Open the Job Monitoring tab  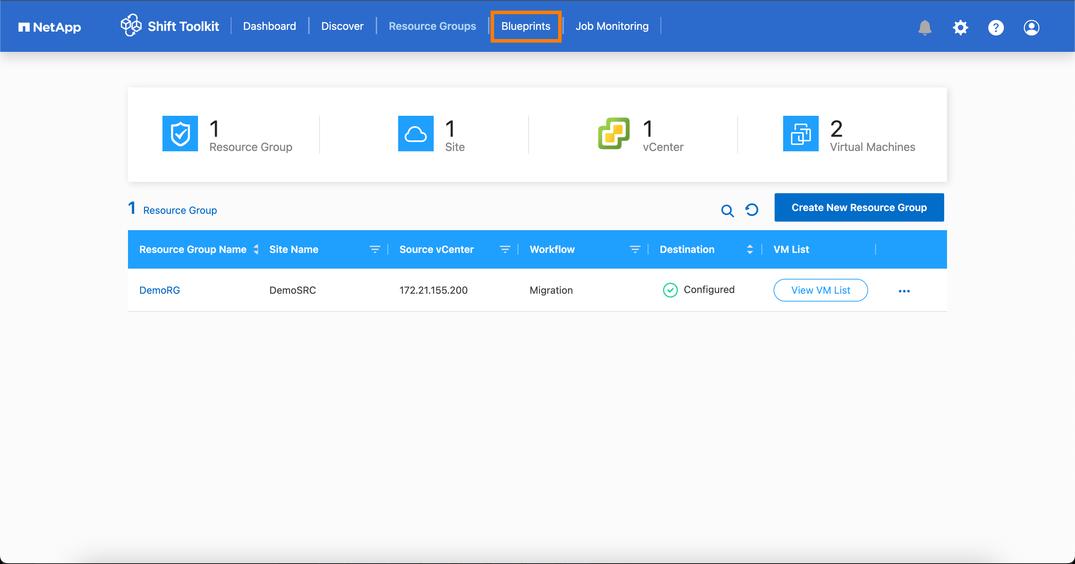[x=612, y=26]
